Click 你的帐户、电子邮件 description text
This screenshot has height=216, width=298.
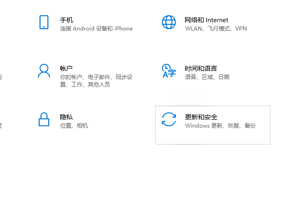96,77
